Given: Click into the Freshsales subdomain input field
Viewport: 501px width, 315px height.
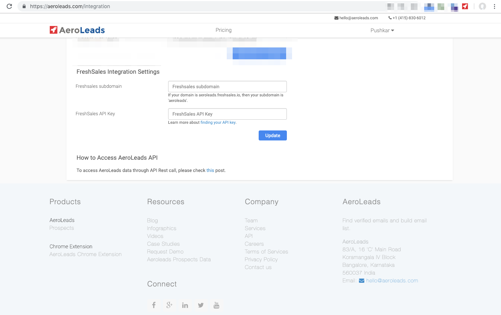Looking at the screenshot, I should [x=227, y=86].
